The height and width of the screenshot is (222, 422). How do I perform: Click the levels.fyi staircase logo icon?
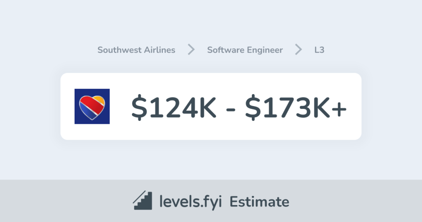click(143, 201)
